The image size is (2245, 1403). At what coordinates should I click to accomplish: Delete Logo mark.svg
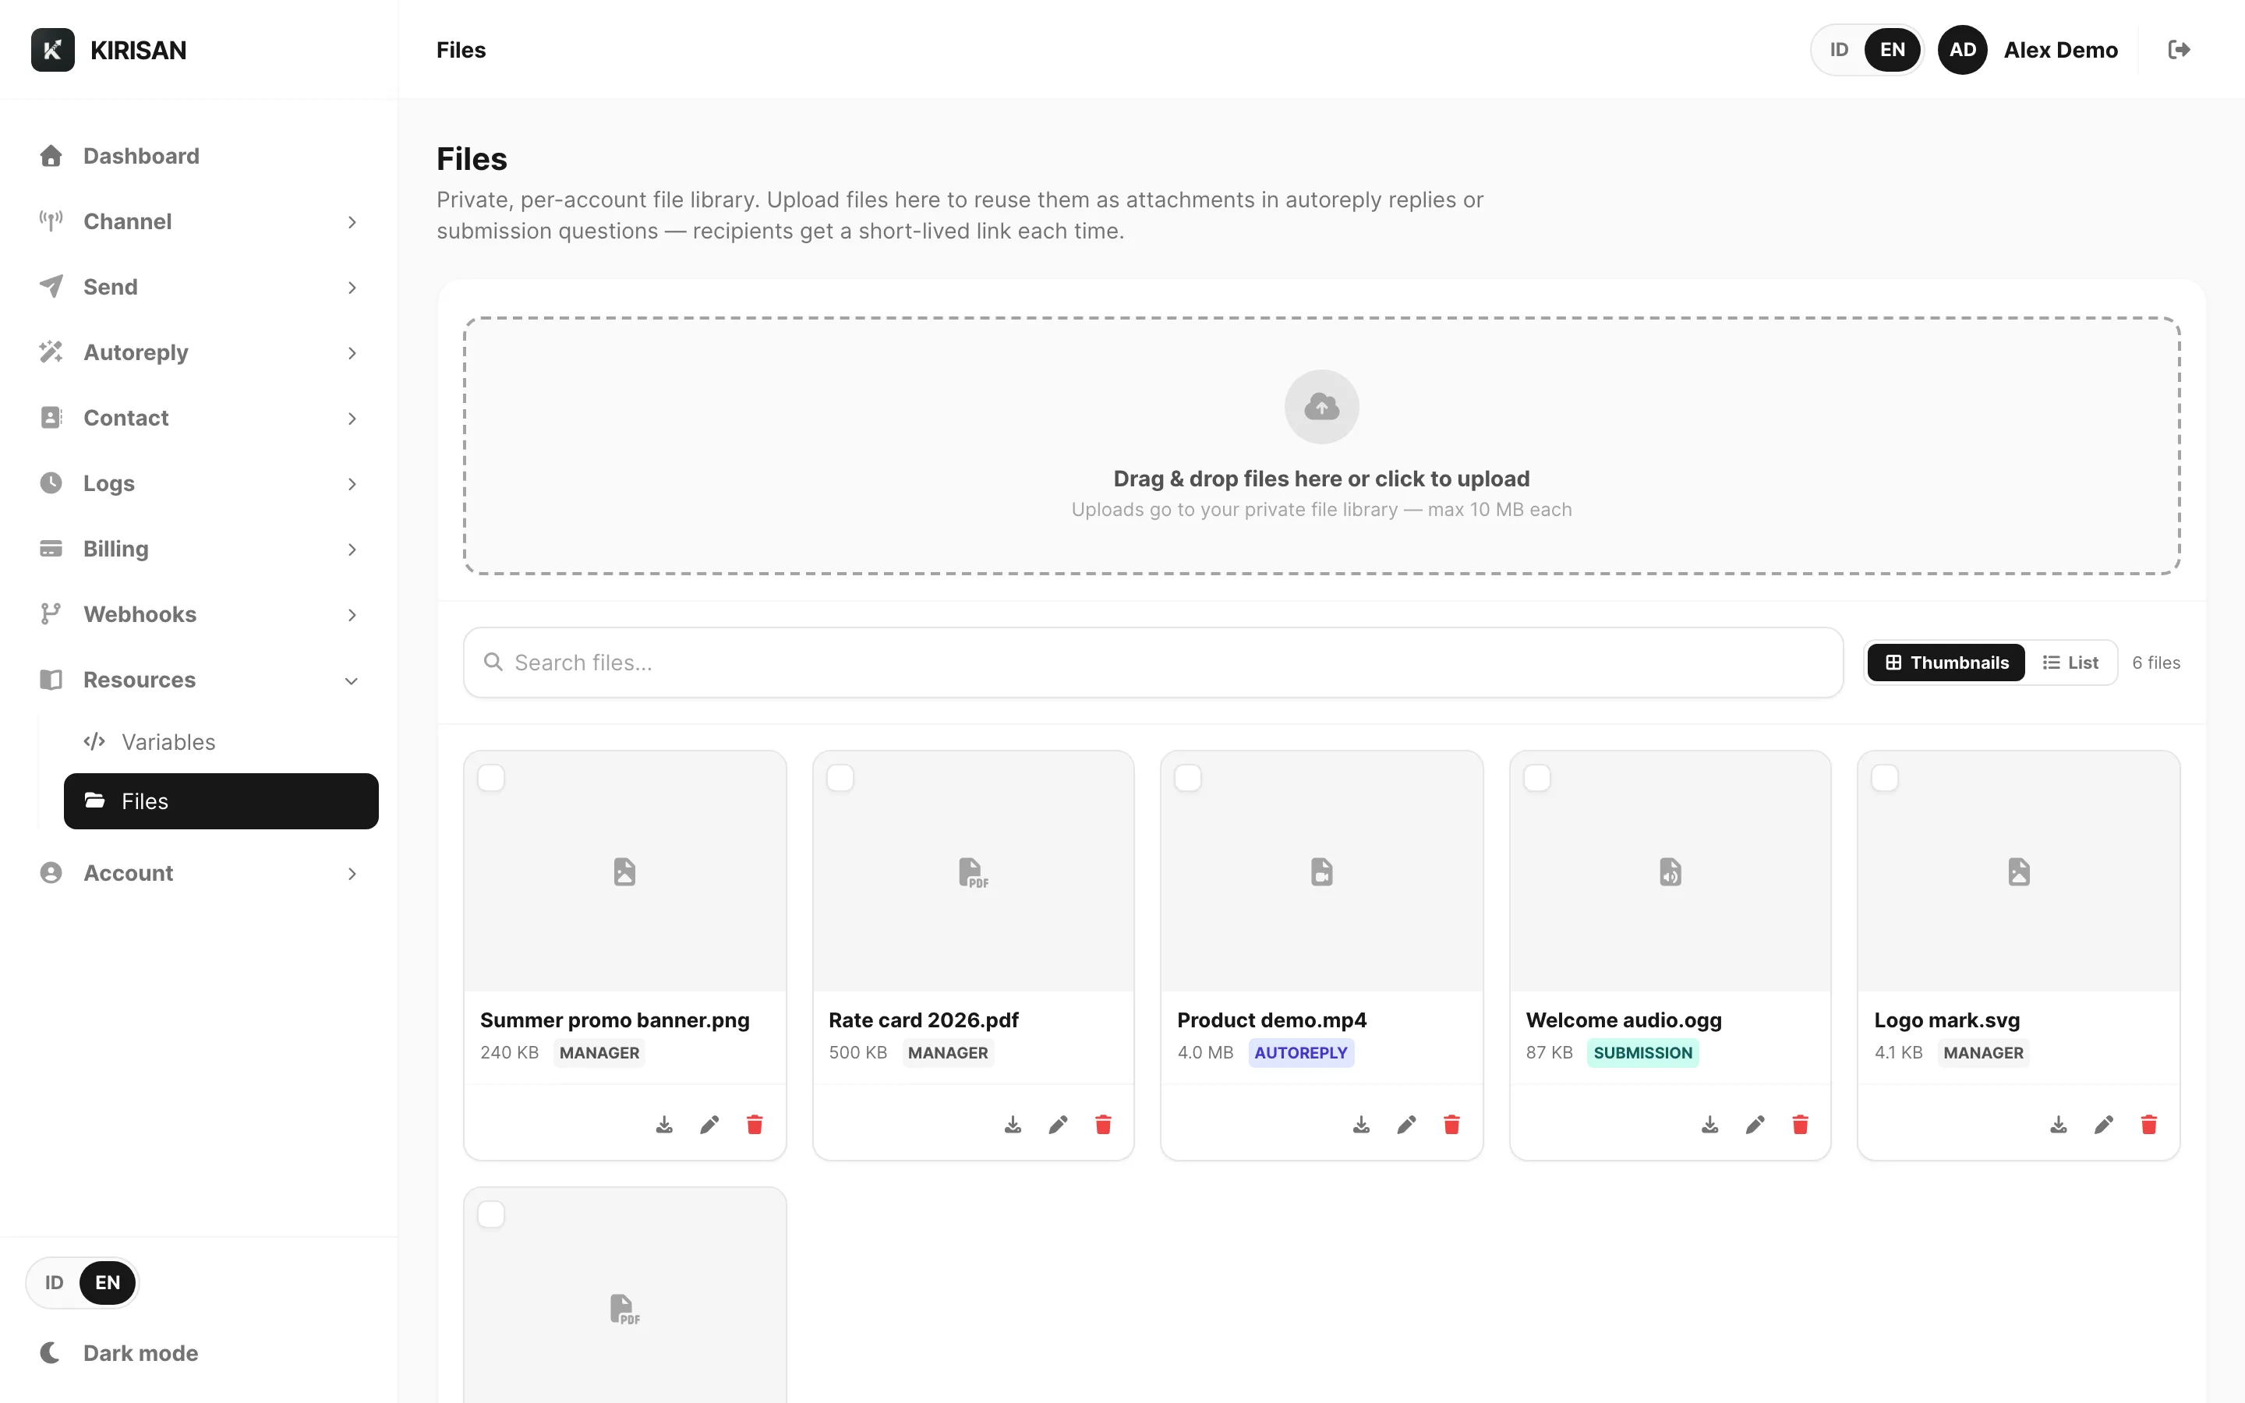point(2148,1125)
